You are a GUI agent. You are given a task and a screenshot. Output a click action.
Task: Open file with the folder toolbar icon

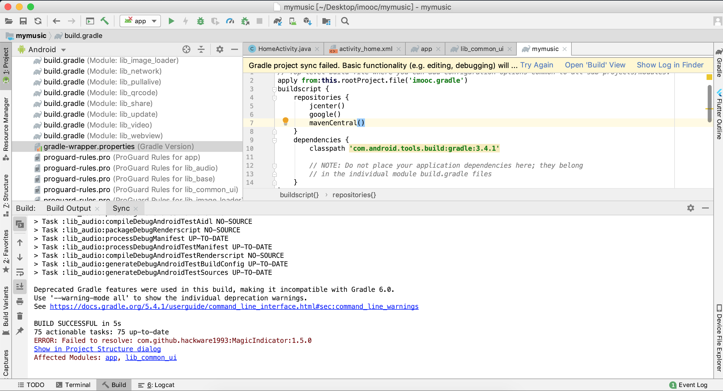[x=9, y=21]
